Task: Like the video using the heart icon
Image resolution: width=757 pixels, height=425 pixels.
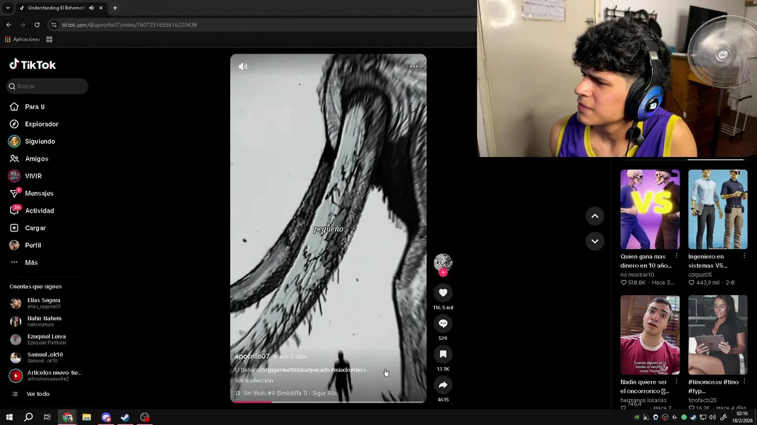Action: coord(443,292)
